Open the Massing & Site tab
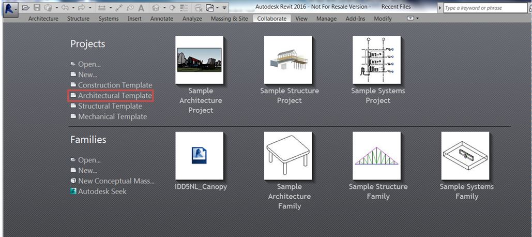The width and height of the screenshot is (532, 237). click(230, 19)
